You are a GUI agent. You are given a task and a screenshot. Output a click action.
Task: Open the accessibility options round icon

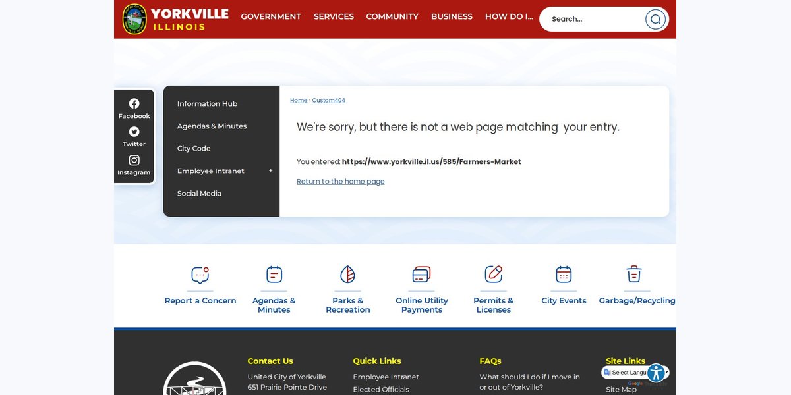[656, 373]
